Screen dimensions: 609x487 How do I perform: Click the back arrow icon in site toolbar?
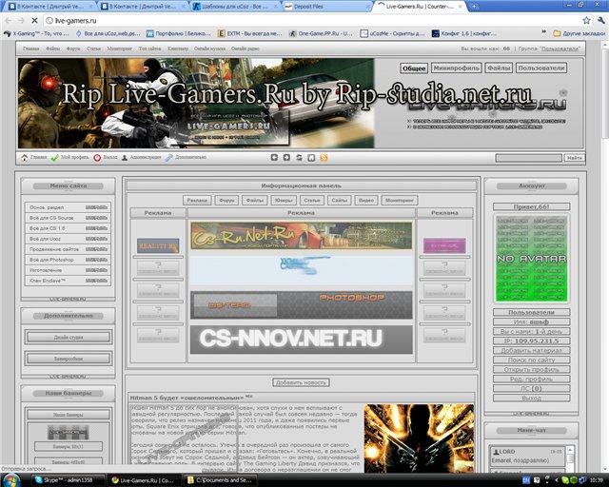[x=274, y=157]
